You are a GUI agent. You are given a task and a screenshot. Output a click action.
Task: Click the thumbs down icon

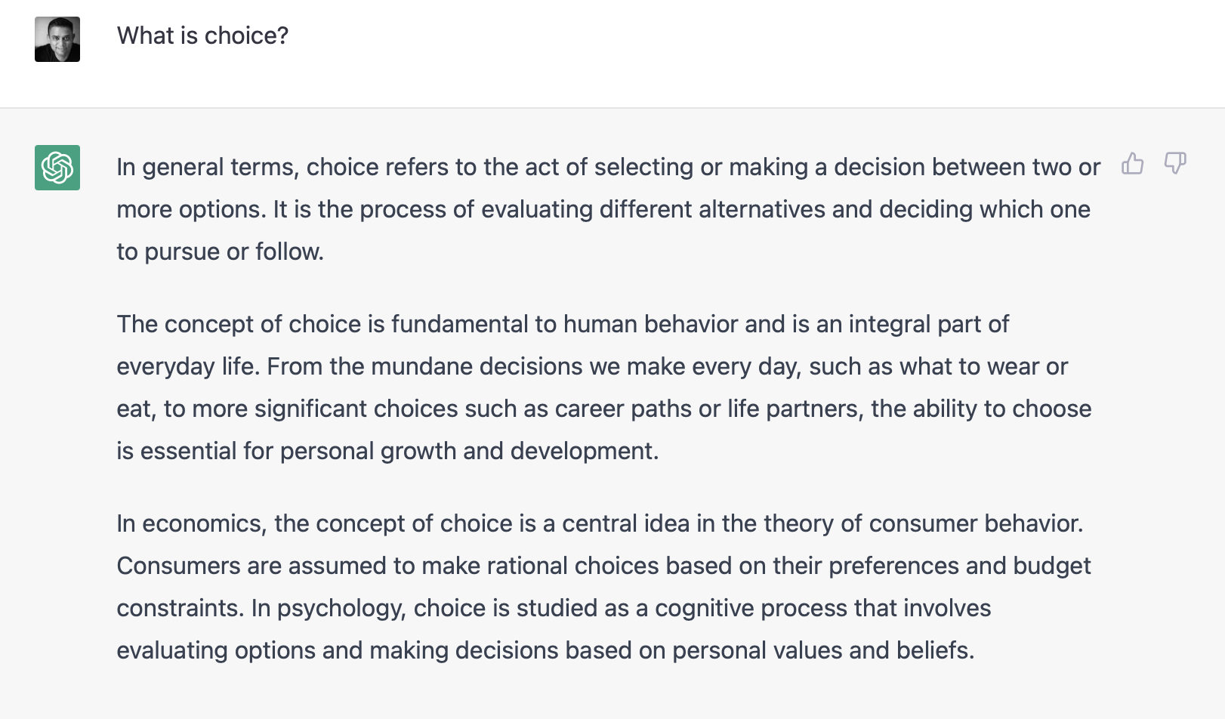pos(1175,163)
